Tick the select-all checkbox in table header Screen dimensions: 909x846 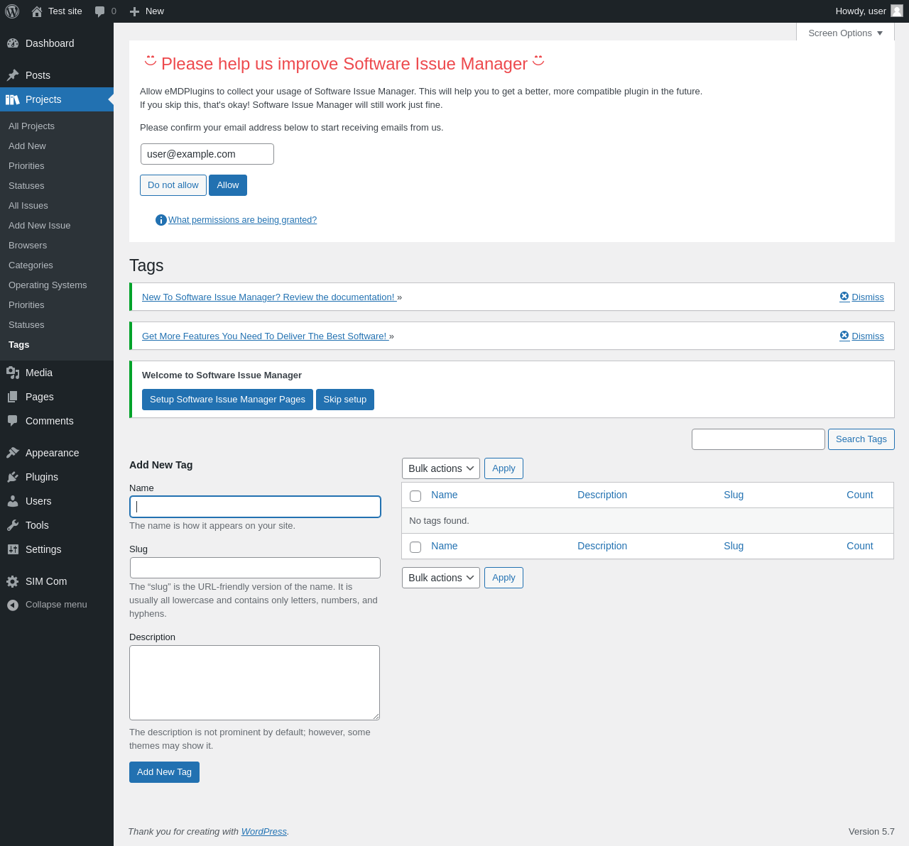tap(415, 496)
